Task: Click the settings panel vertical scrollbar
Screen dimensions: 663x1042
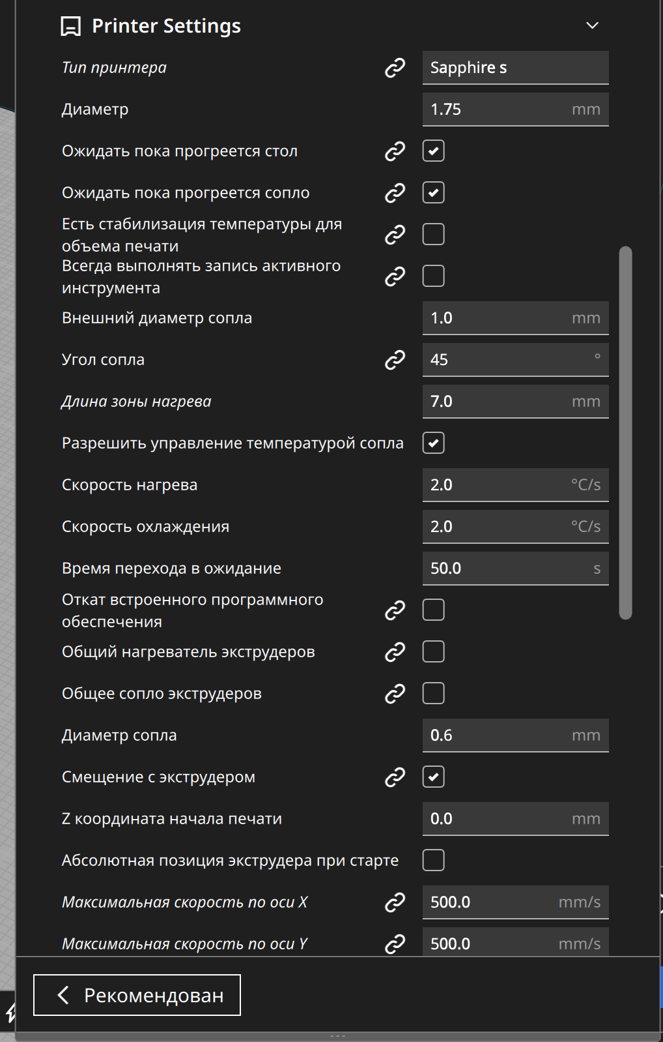Action: click(x=625, y=432)
